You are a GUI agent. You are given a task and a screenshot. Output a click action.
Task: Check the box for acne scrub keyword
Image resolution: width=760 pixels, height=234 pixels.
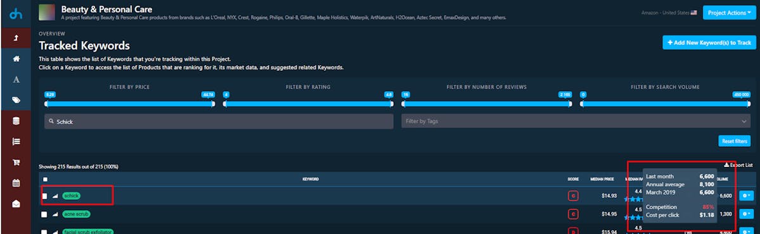[44, 214]
